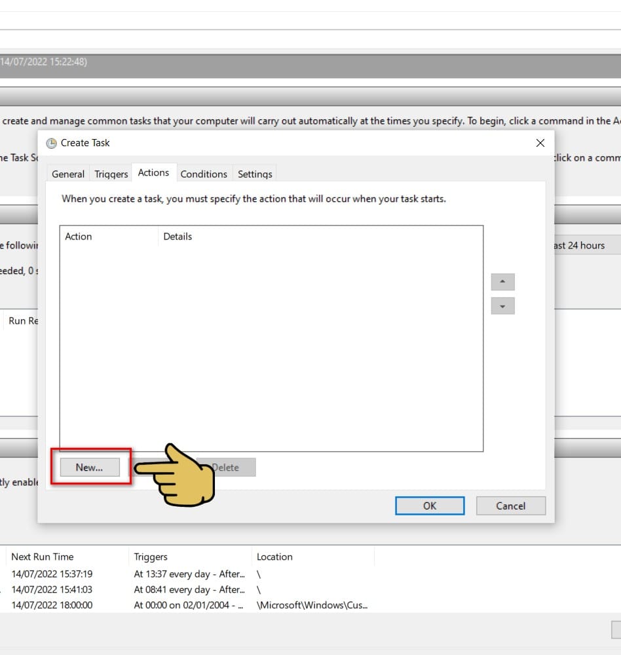Go to the Conditions tab
This screenshot has height=655, width=621.
coord(204,174)
